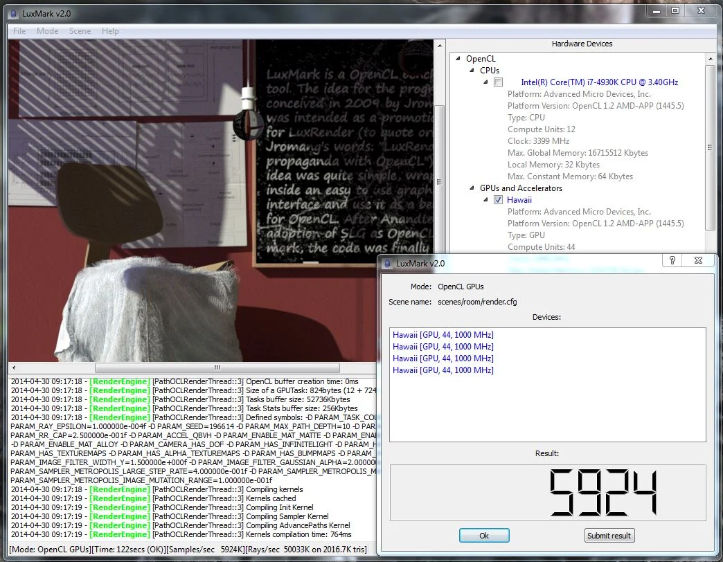Viewport: 723px width, 562px height.
Task: Click the Kernels cached log line
Action: pos(153,498)
